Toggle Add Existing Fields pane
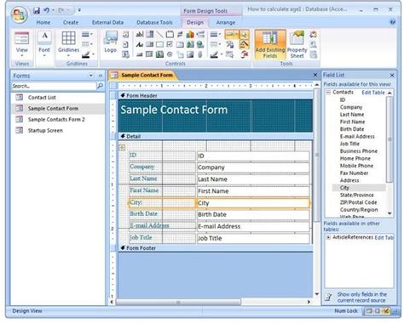This screenshot has height=323, width=404. 270,44
